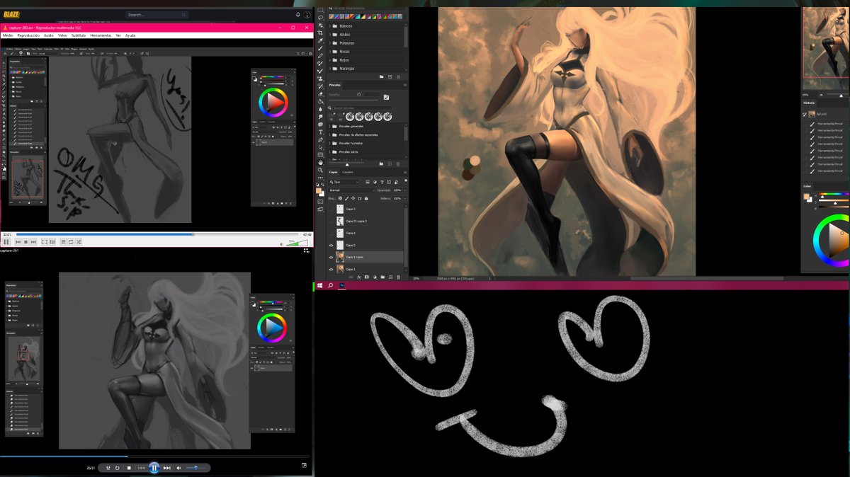Hide the Capa 1 copia layer
The width and height of the screenshot is (850, 477).
click(331, 257)
